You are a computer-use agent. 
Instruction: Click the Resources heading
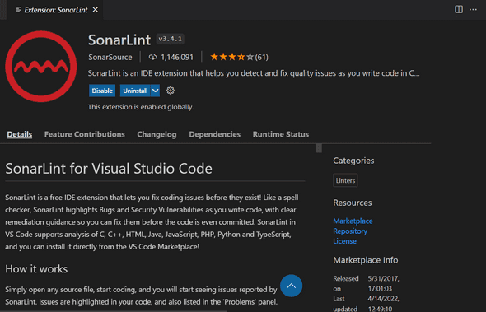(352, 203)
